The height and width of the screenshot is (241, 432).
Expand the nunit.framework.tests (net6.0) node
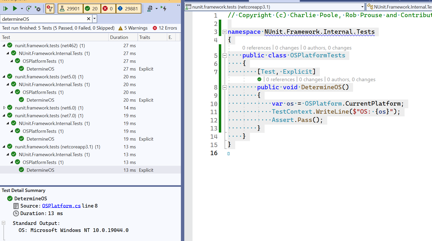tap(5, 108)
